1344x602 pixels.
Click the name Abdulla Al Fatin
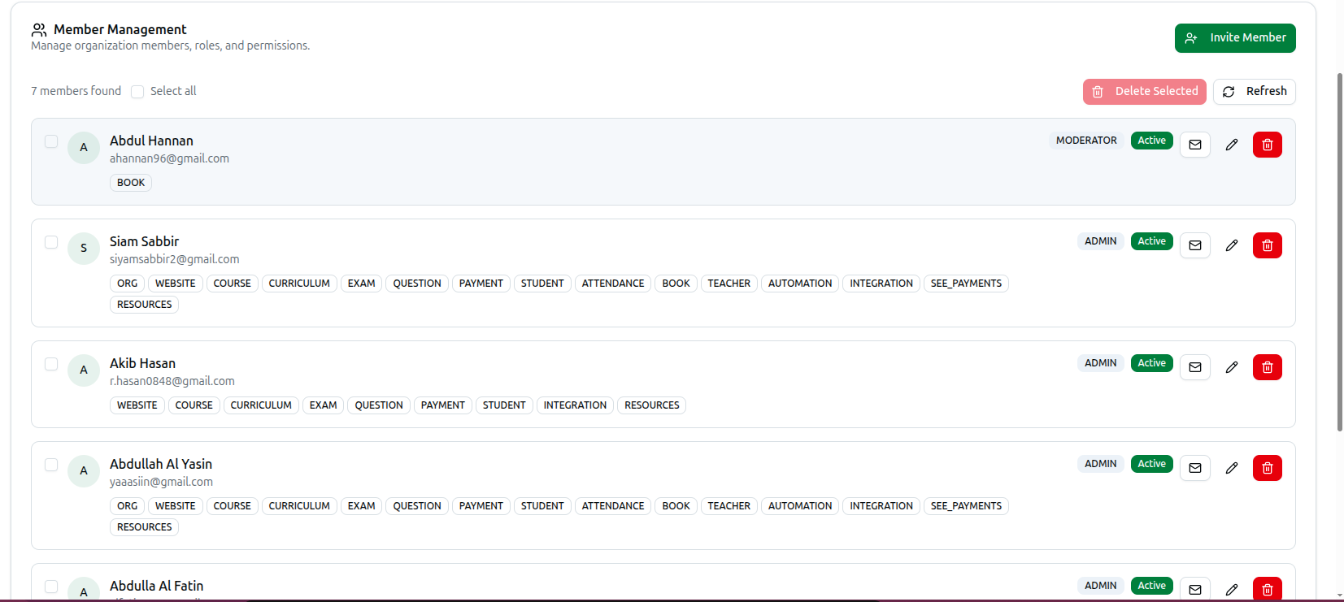click(x=156, y=586)
